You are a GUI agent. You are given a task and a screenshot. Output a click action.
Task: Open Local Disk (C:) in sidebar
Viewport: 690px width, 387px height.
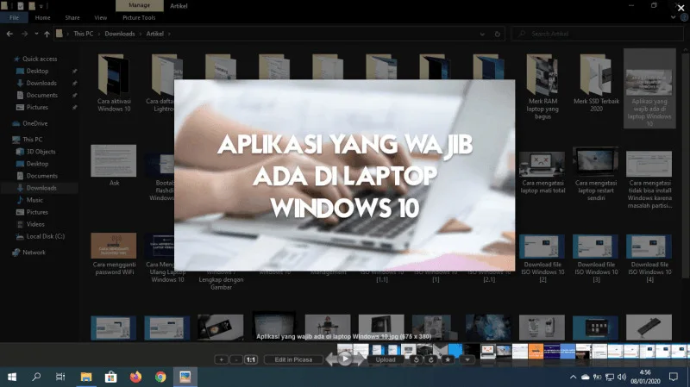click(46, 236)
